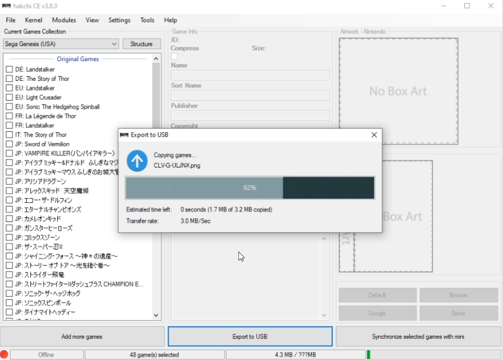Click the Name input field
The height and width of the screenshot is (360, 503).
click(250, 75)
